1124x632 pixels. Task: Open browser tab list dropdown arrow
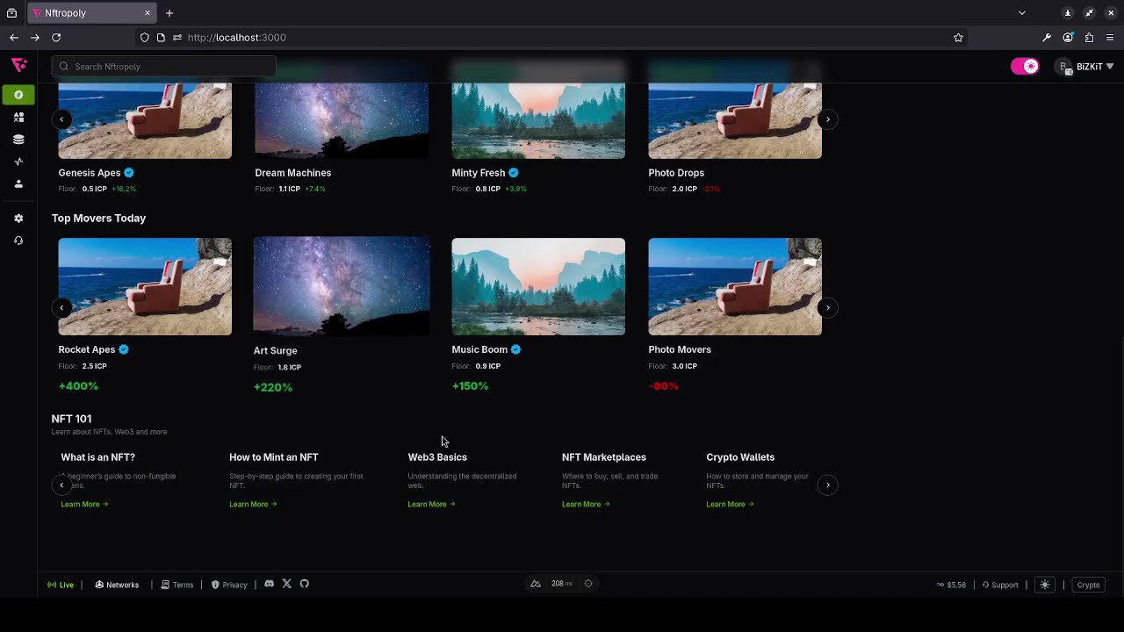[1022, 13]
